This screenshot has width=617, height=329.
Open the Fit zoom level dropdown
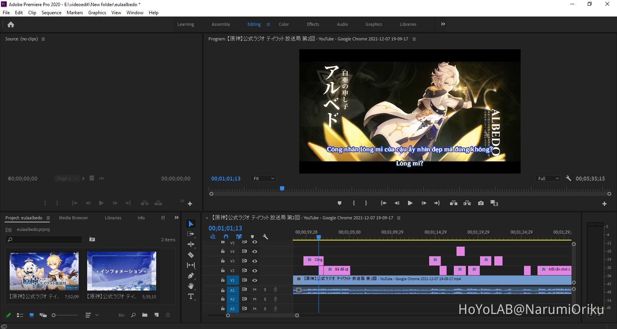(x=264, y=179)
